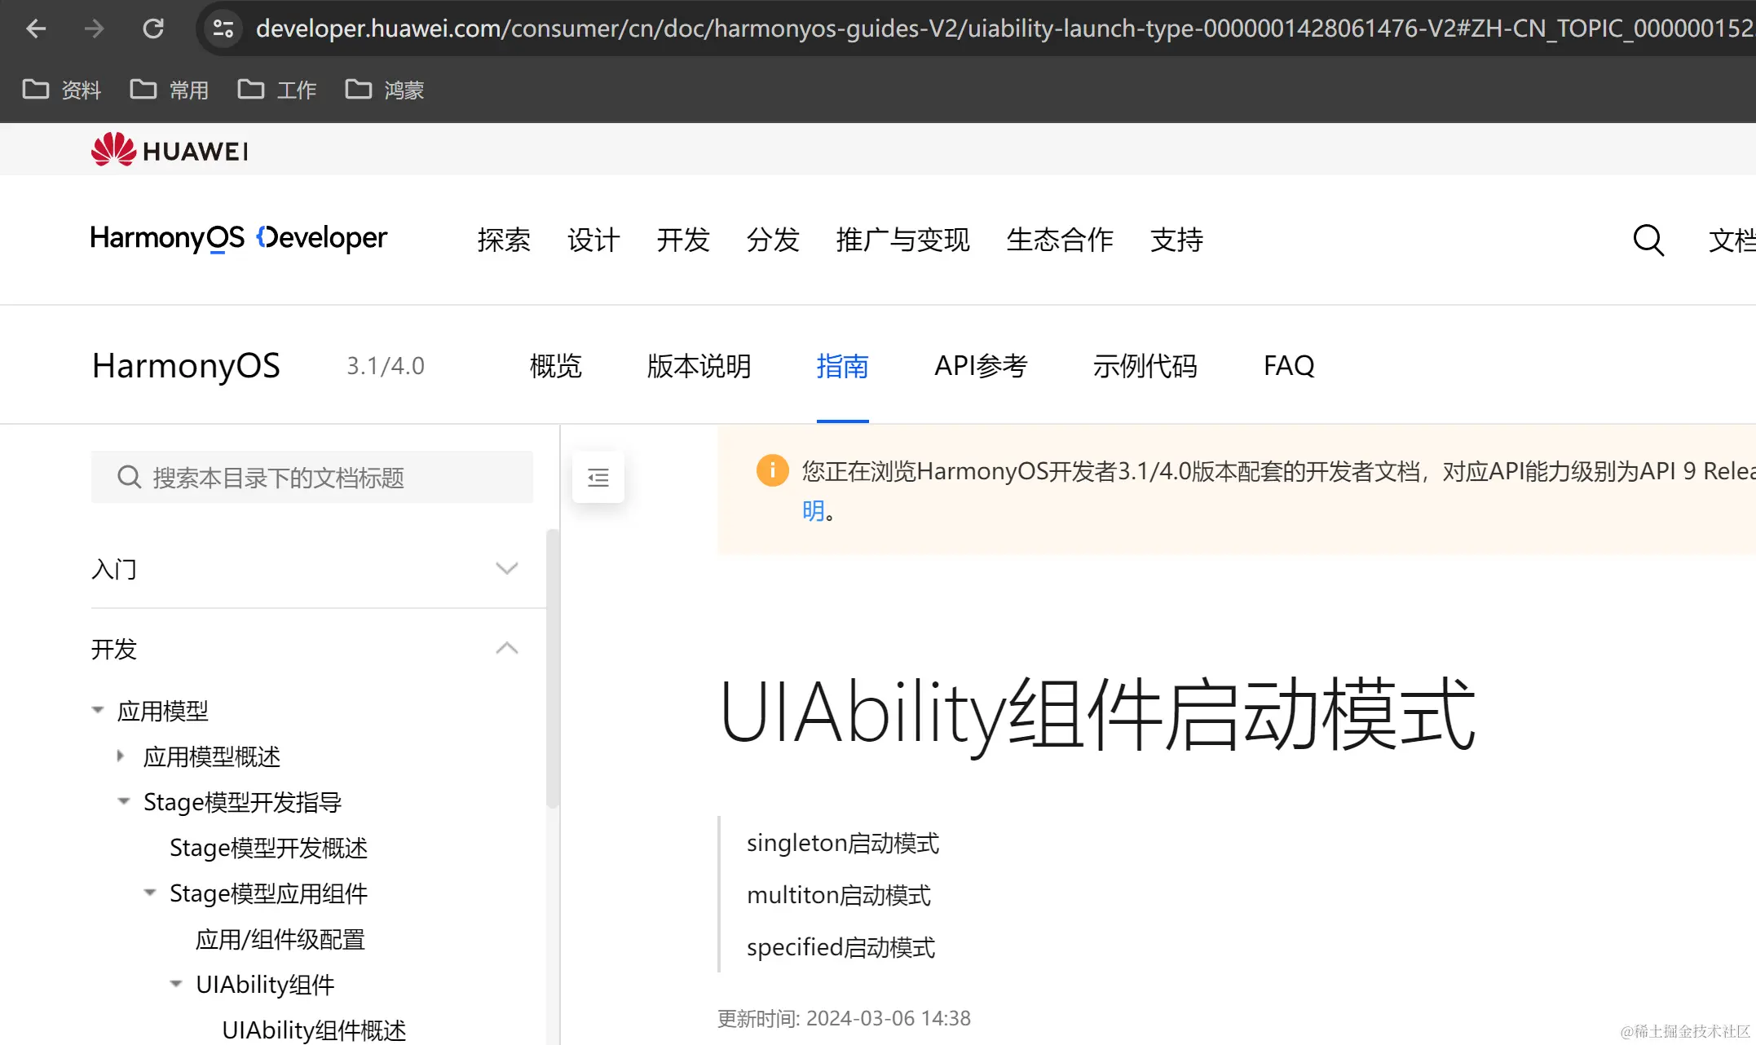The width and height of the screenshot is (1756, 1045).
Task: Click the 更新时间: 2024-03-06 14:38 text
Action: pyautogui.click(x=844, y=1018)
